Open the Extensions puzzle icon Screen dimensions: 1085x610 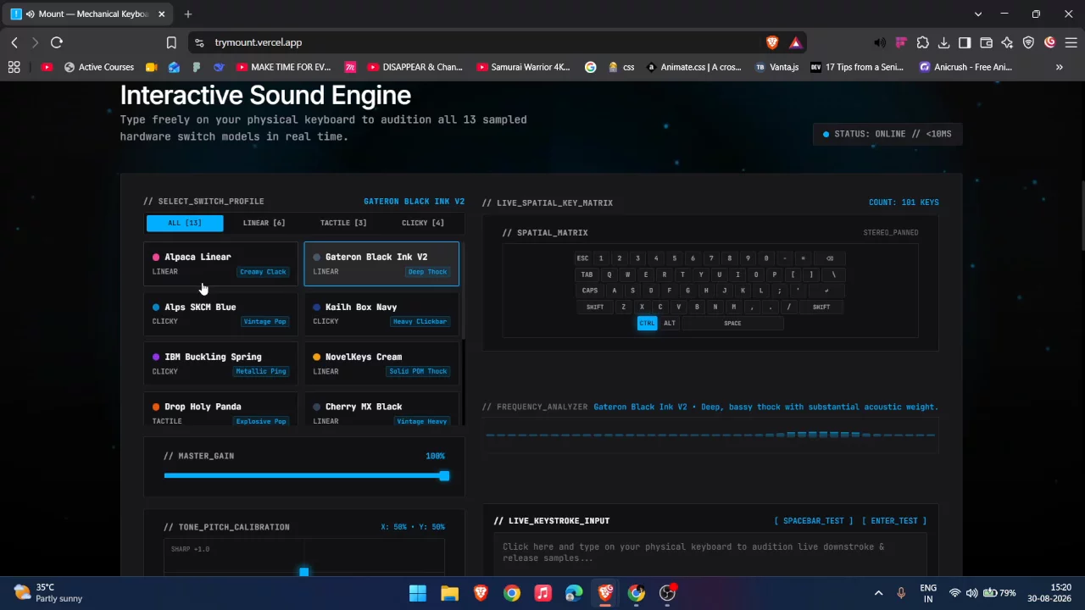point(922,42)
